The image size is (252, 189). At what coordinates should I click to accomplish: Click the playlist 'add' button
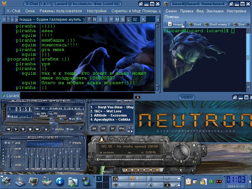(94, 129)
